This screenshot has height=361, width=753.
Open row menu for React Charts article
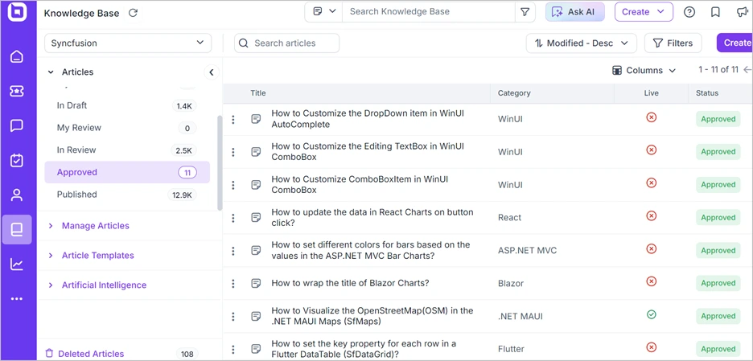click(233, 217)
